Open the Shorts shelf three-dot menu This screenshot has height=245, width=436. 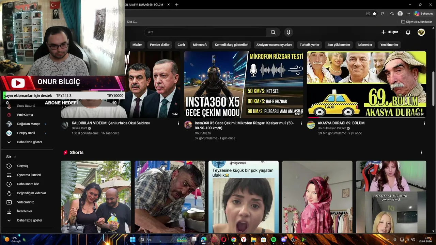pos(421,152)
